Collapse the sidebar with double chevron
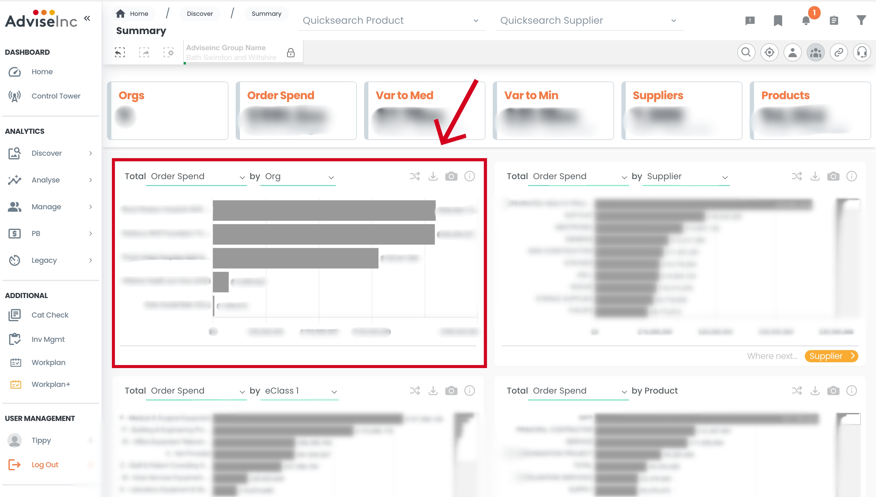The height and width of the screenshot is (497, 876). (x=87, y=18)
